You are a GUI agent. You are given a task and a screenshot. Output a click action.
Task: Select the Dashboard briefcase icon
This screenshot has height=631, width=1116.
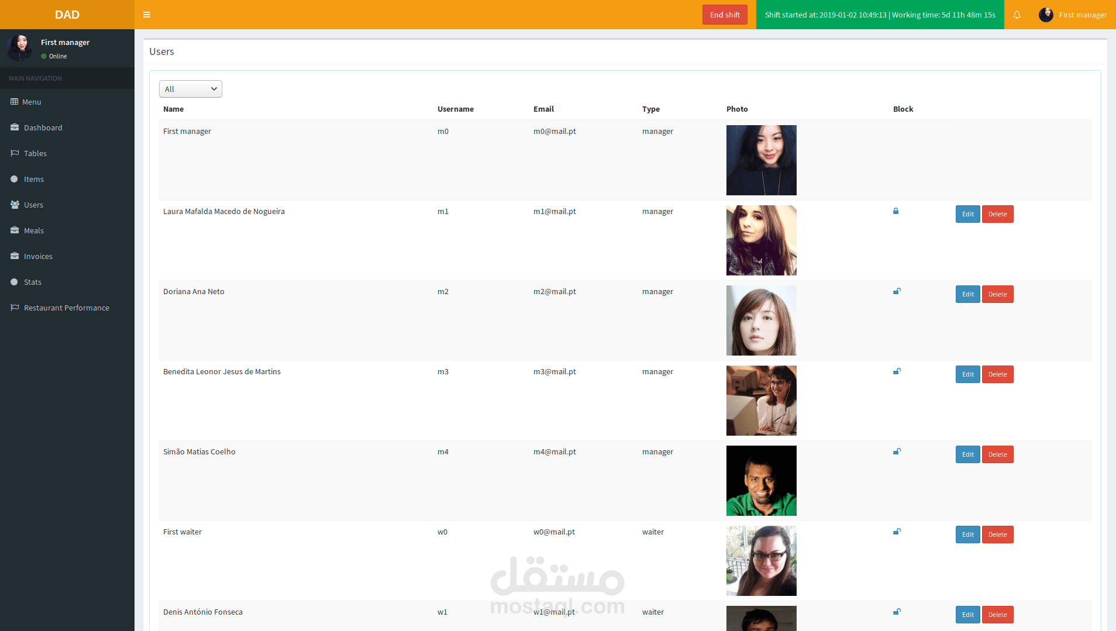click(15, 127)
